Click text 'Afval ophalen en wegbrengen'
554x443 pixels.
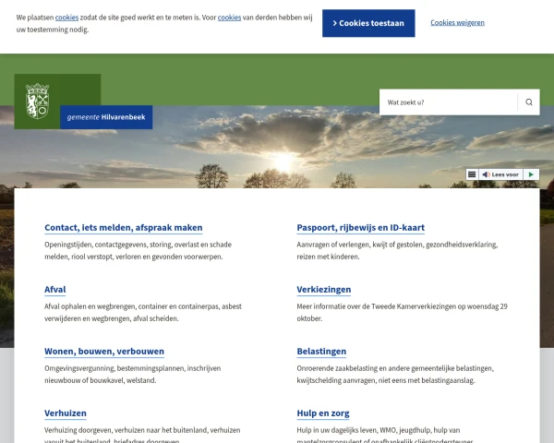tap(90, 306)
